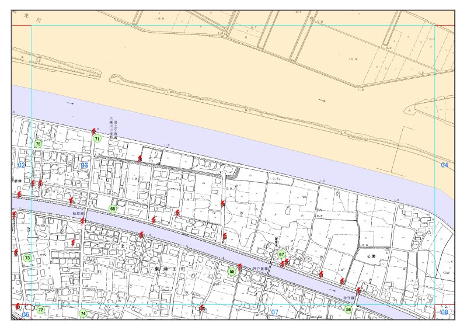Click green marker number 75
467x330 pixels.
point(39,144)
